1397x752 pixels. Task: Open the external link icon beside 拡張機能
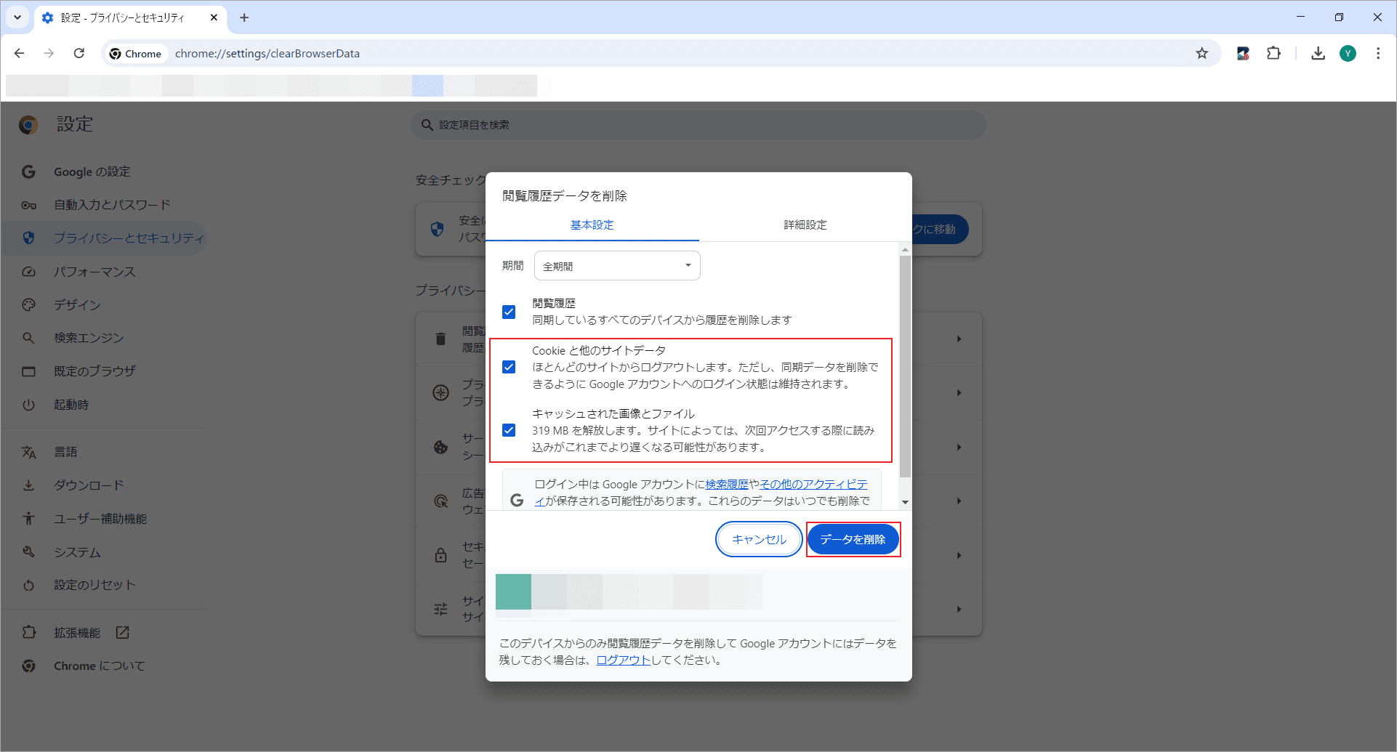click(122, 632)
